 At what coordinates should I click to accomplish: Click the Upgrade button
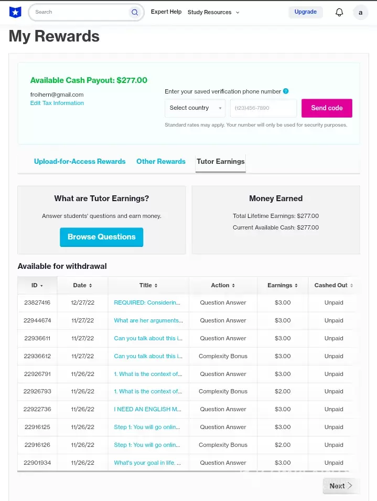coord(306,12)
